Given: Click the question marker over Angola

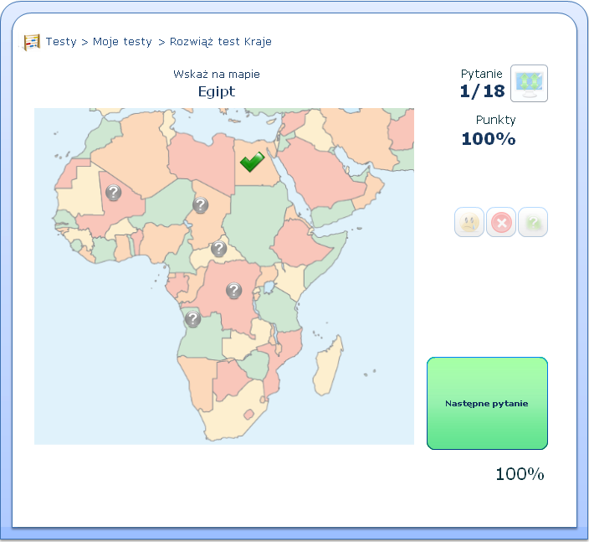Looking at the screenshot, I should 192,318.
